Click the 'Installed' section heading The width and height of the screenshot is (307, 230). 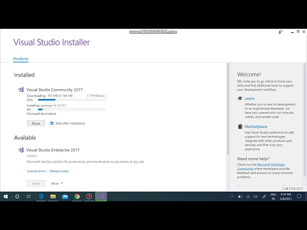point(24,75)
